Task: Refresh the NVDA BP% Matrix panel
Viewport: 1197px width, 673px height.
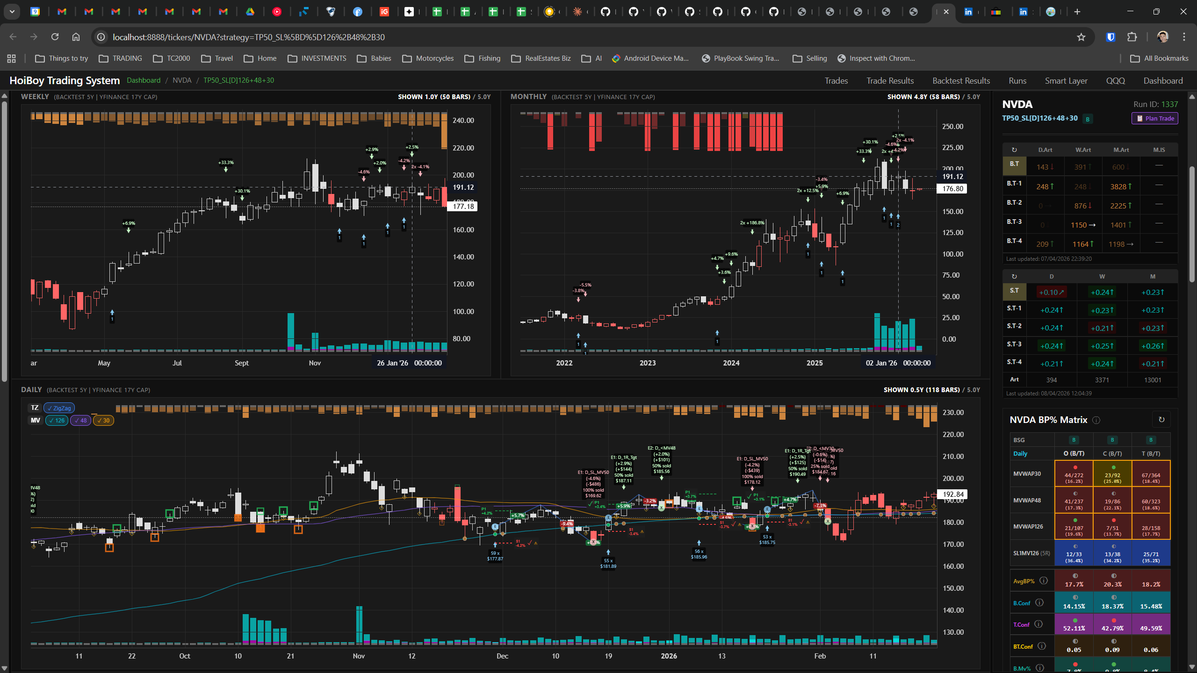Action: tap(1161, 420)
